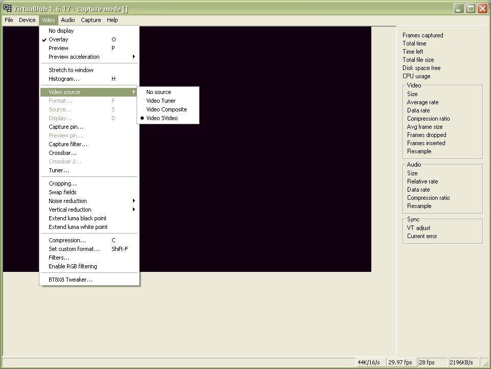This screenshot has height=369, width=491.
Task: Open the Device menu
Action: (27, 20)
